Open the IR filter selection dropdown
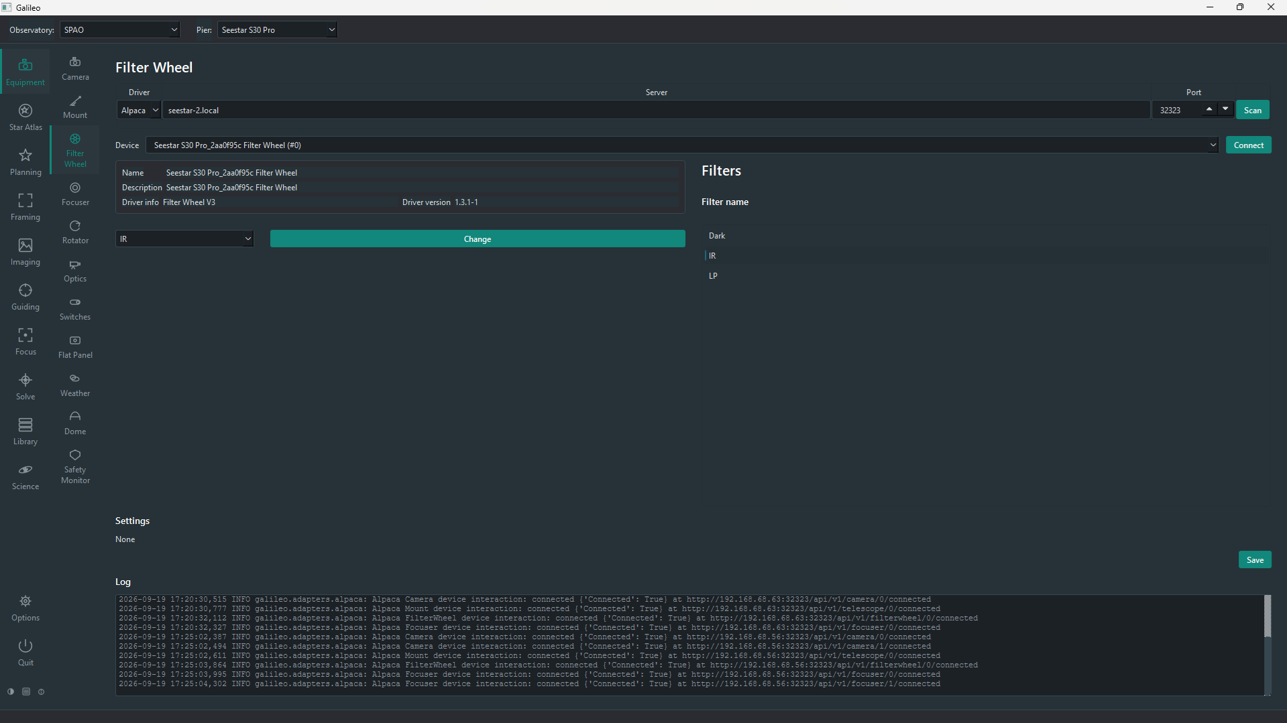The height and width of the screenshot is (723, 1287). [184, 239]
